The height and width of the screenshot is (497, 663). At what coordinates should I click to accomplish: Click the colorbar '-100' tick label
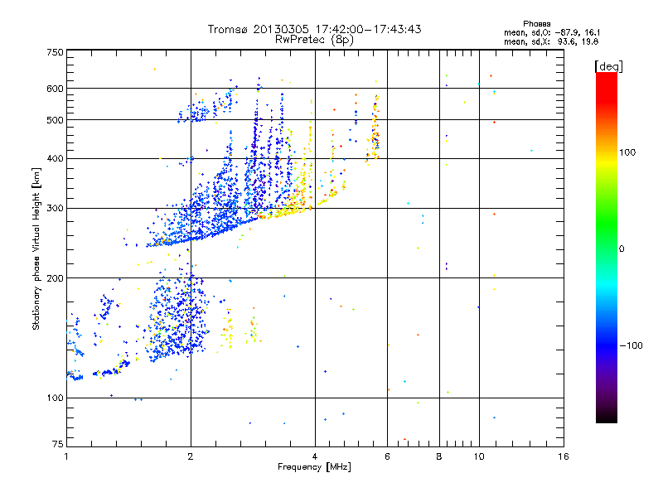pyautogui.click(x=632, y=345)
